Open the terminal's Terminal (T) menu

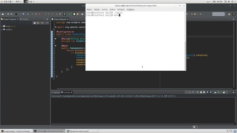pyautogui.click(x=121, y=10)
